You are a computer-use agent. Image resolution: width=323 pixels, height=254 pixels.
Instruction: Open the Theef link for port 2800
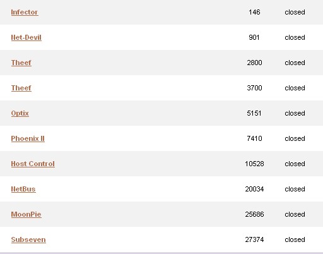click(21, 63)
